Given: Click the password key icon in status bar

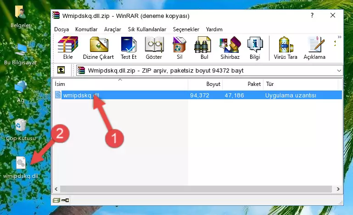Looking at the screenshot, I should click(x=65, y=200).
